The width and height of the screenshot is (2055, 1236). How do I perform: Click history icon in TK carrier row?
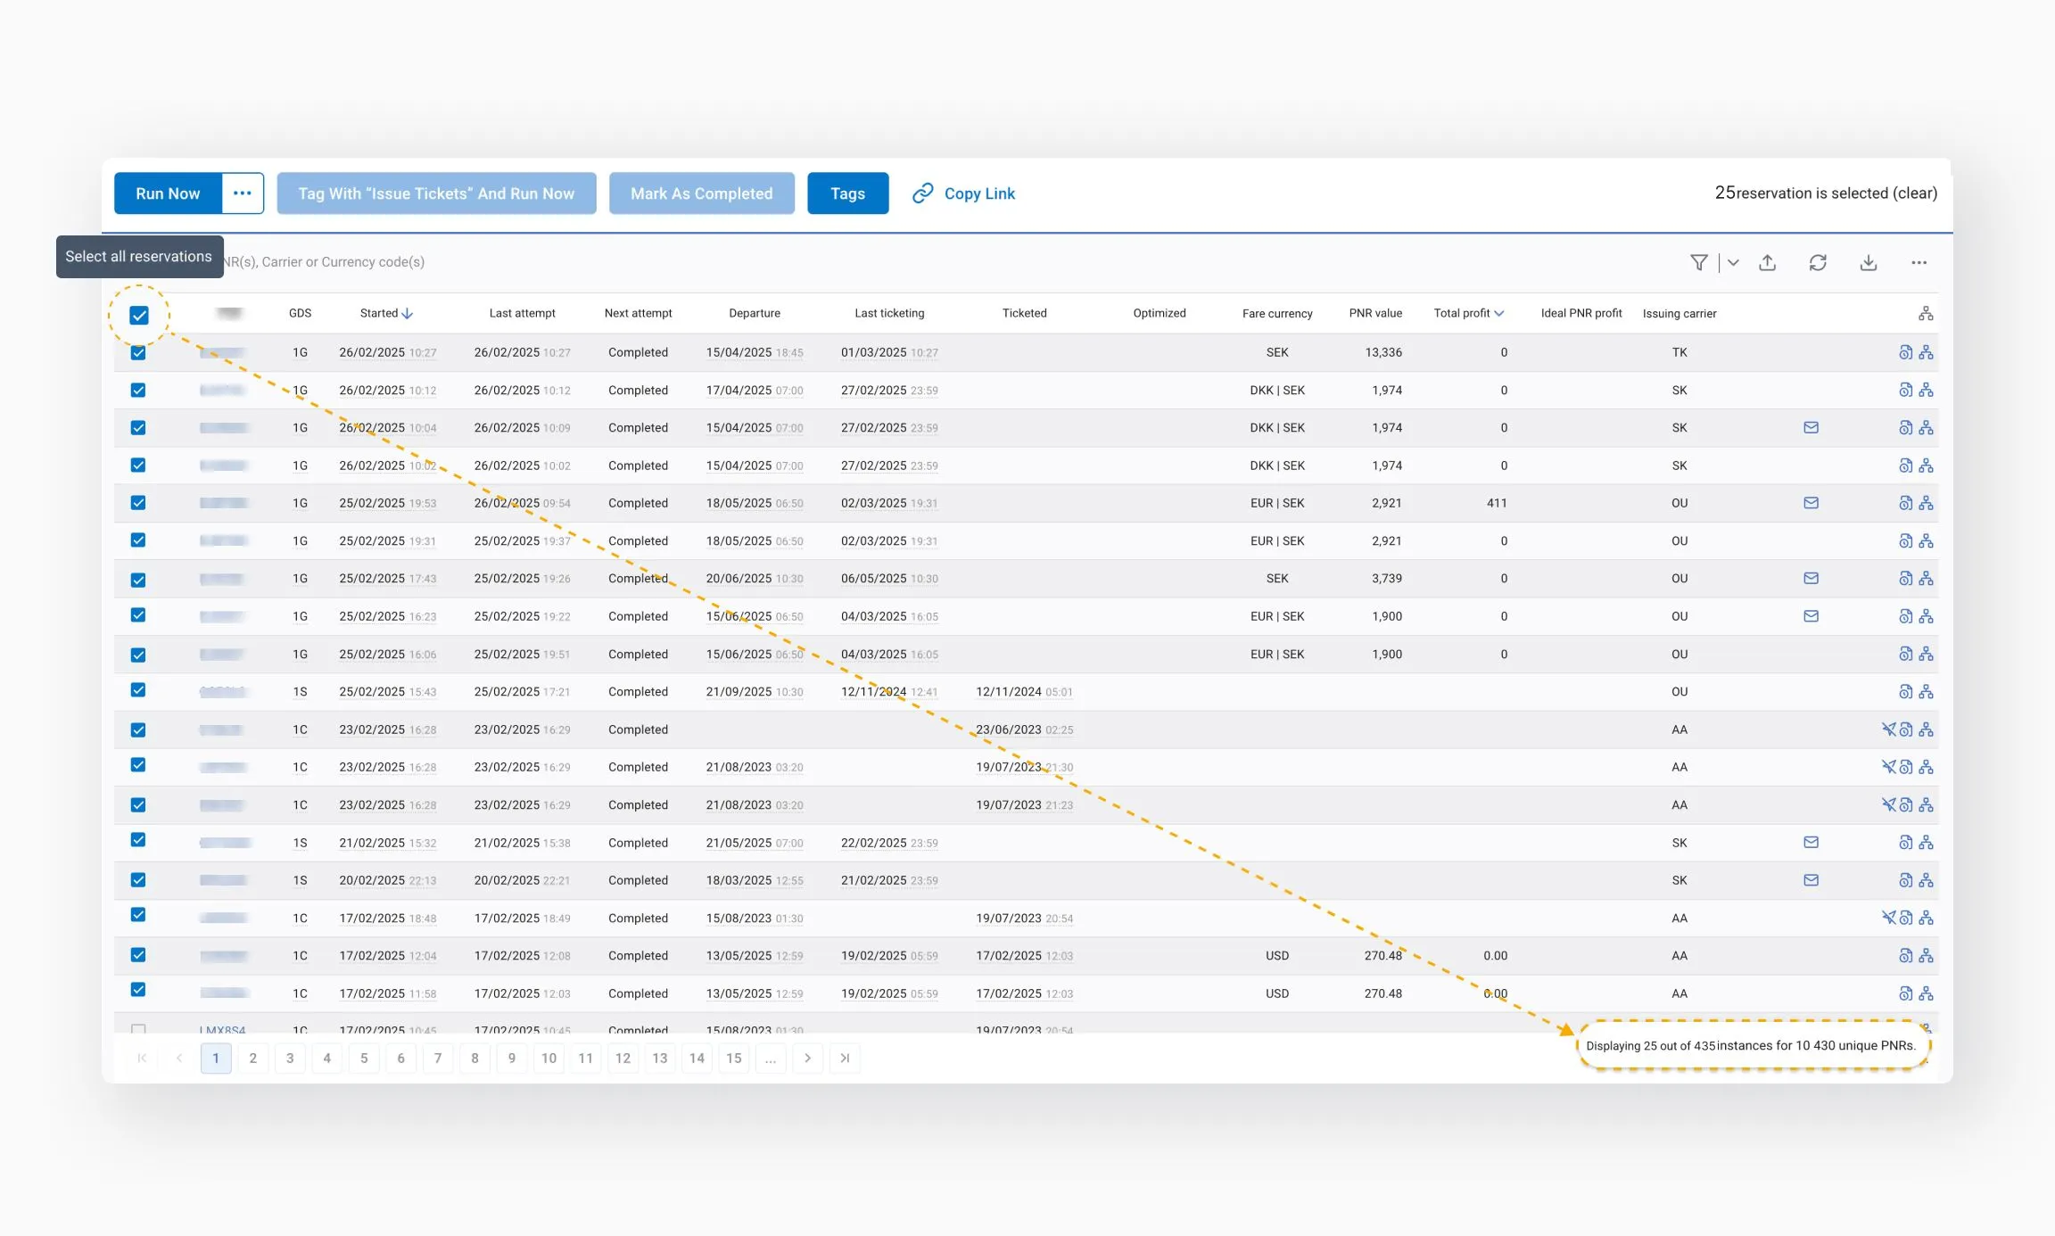click(1905, 352)
